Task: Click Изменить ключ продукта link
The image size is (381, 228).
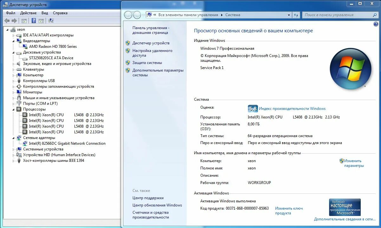Action: (289, 211)
